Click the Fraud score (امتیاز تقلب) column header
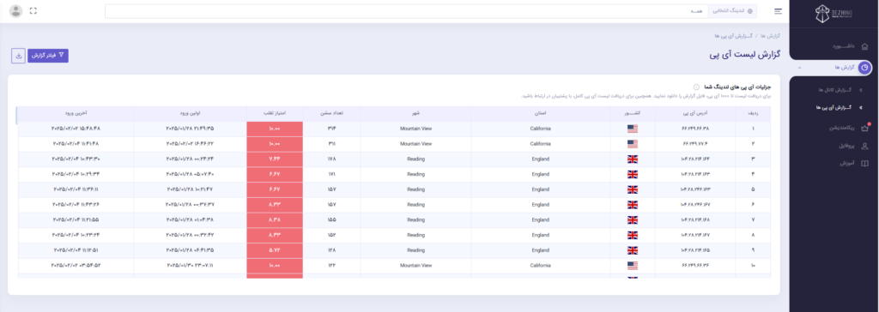The width and height of the screenshot is (879, 312). coord(275,113)
